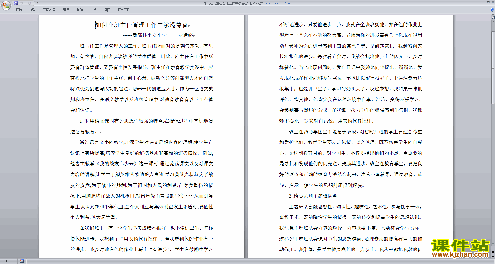Viewport: 495px width, 264px height.
Task: Toggle the ruler button above the scrollbar
Action: click(x=493, y=18)
